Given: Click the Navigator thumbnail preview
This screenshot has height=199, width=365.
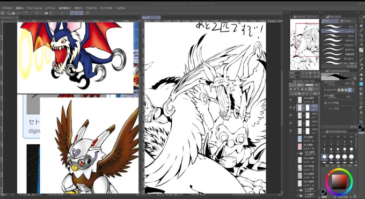Looking at the screenshot, I should pyautogui.click(x=304, y=44).
